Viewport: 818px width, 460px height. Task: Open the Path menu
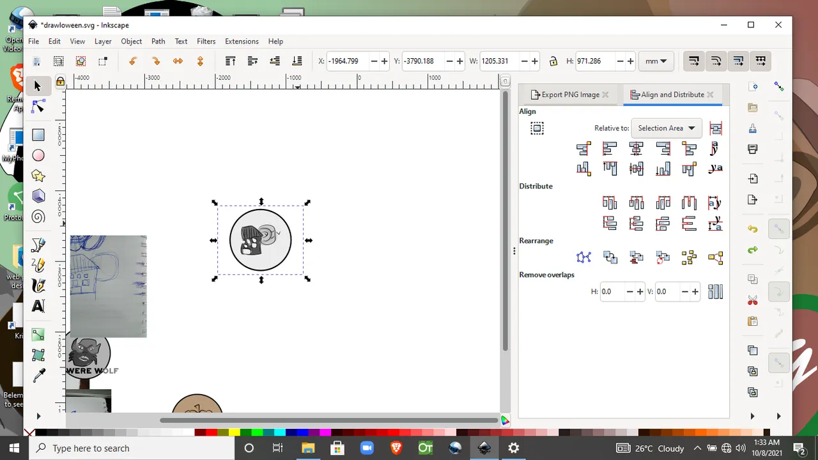pos(158,41)
